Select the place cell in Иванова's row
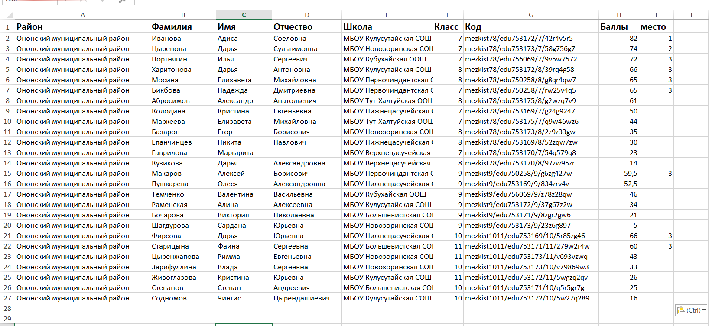The width and height of the screenshot is (709, 326). coord(656,38)
